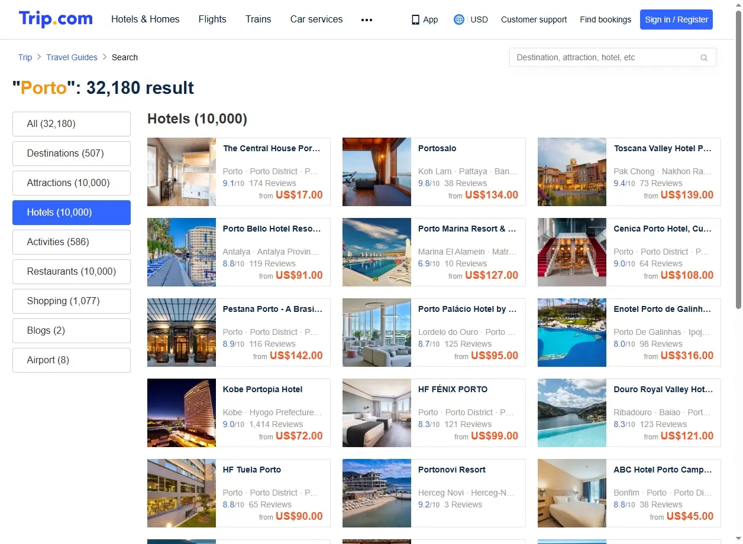Screen dimensions: 743x544
Task: Focus the destination search input field
Action: click(x=612, y=57)
